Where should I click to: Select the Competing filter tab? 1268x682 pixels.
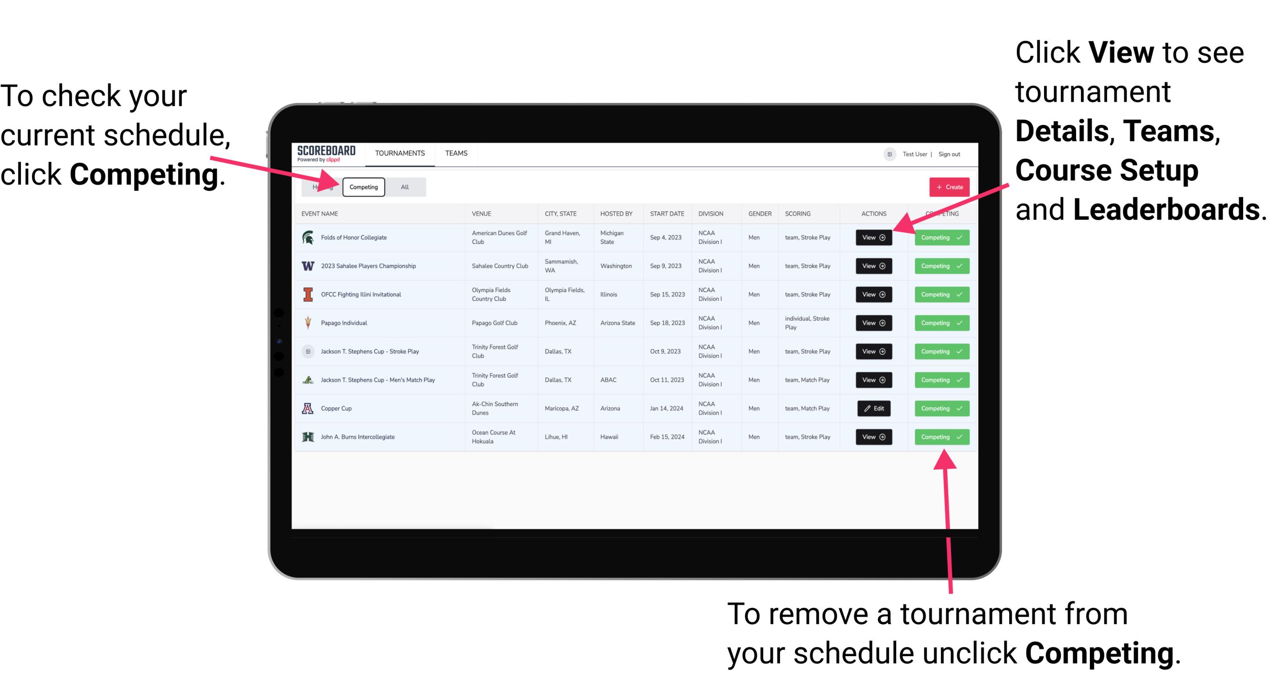364,187
